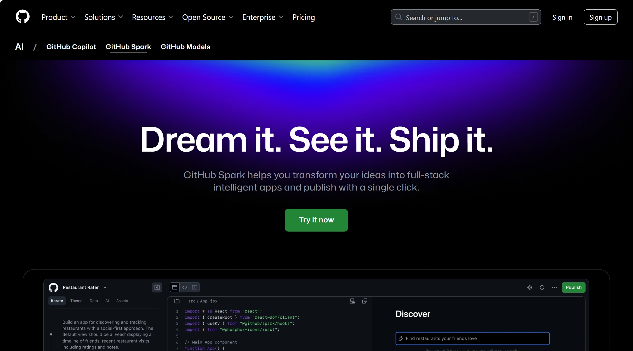Click the folder icon beside src / App.jsx
The height and width of the screenshot is (351, 633).
click(x=177, y=301)
